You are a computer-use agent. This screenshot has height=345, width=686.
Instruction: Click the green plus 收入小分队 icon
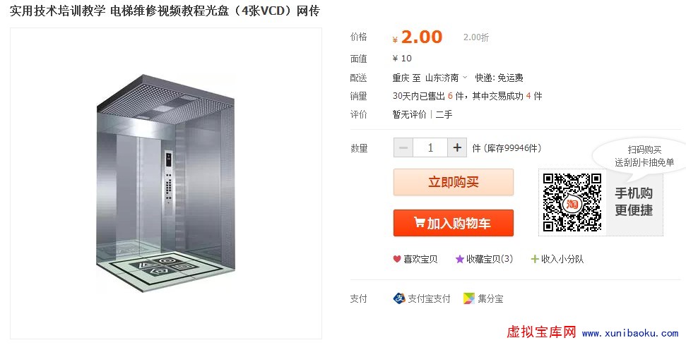click(x=534, y=259)
